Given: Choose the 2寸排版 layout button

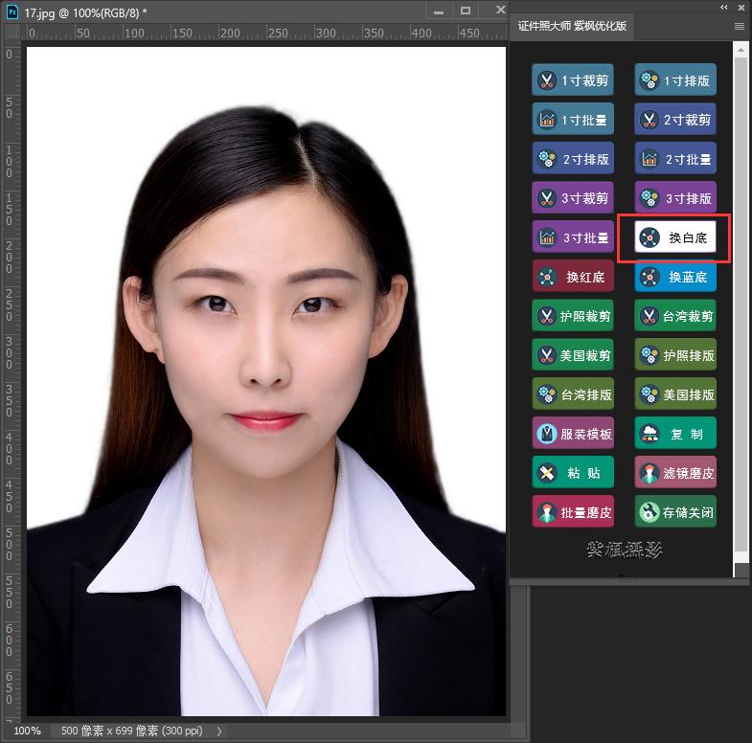Looking at the screenshot, I should (573, 158).
